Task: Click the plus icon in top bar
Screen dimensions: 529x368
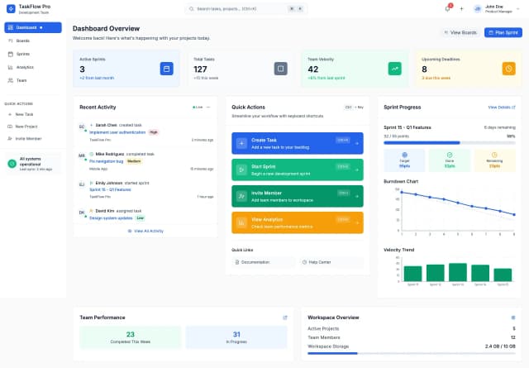Action: pos(461,9)
